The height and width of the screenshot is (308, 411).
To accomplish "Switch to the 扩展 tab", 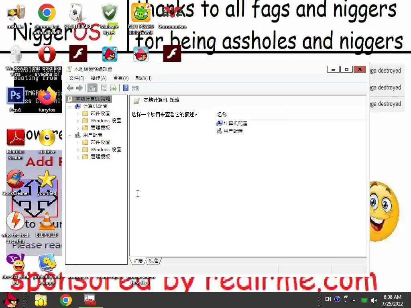I will pos(138,261).
